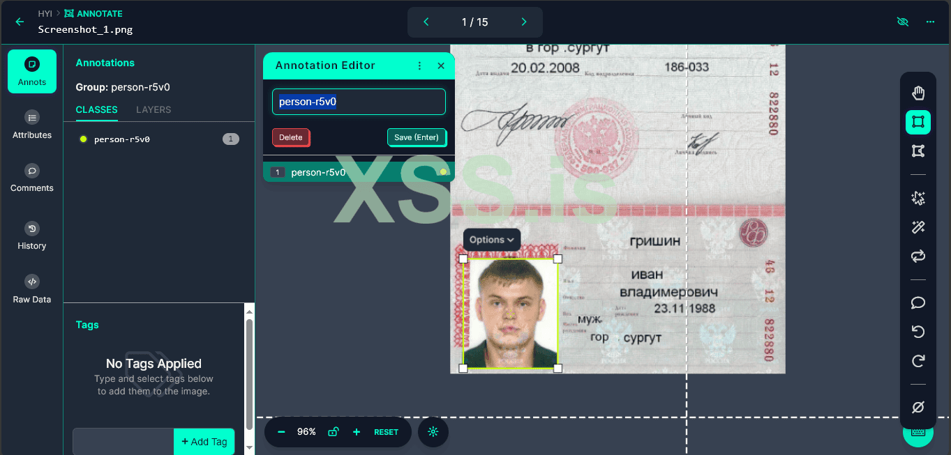Click the + Add Tag button
The width and height of the screenshot is (951, 455).
coord(204,442)
